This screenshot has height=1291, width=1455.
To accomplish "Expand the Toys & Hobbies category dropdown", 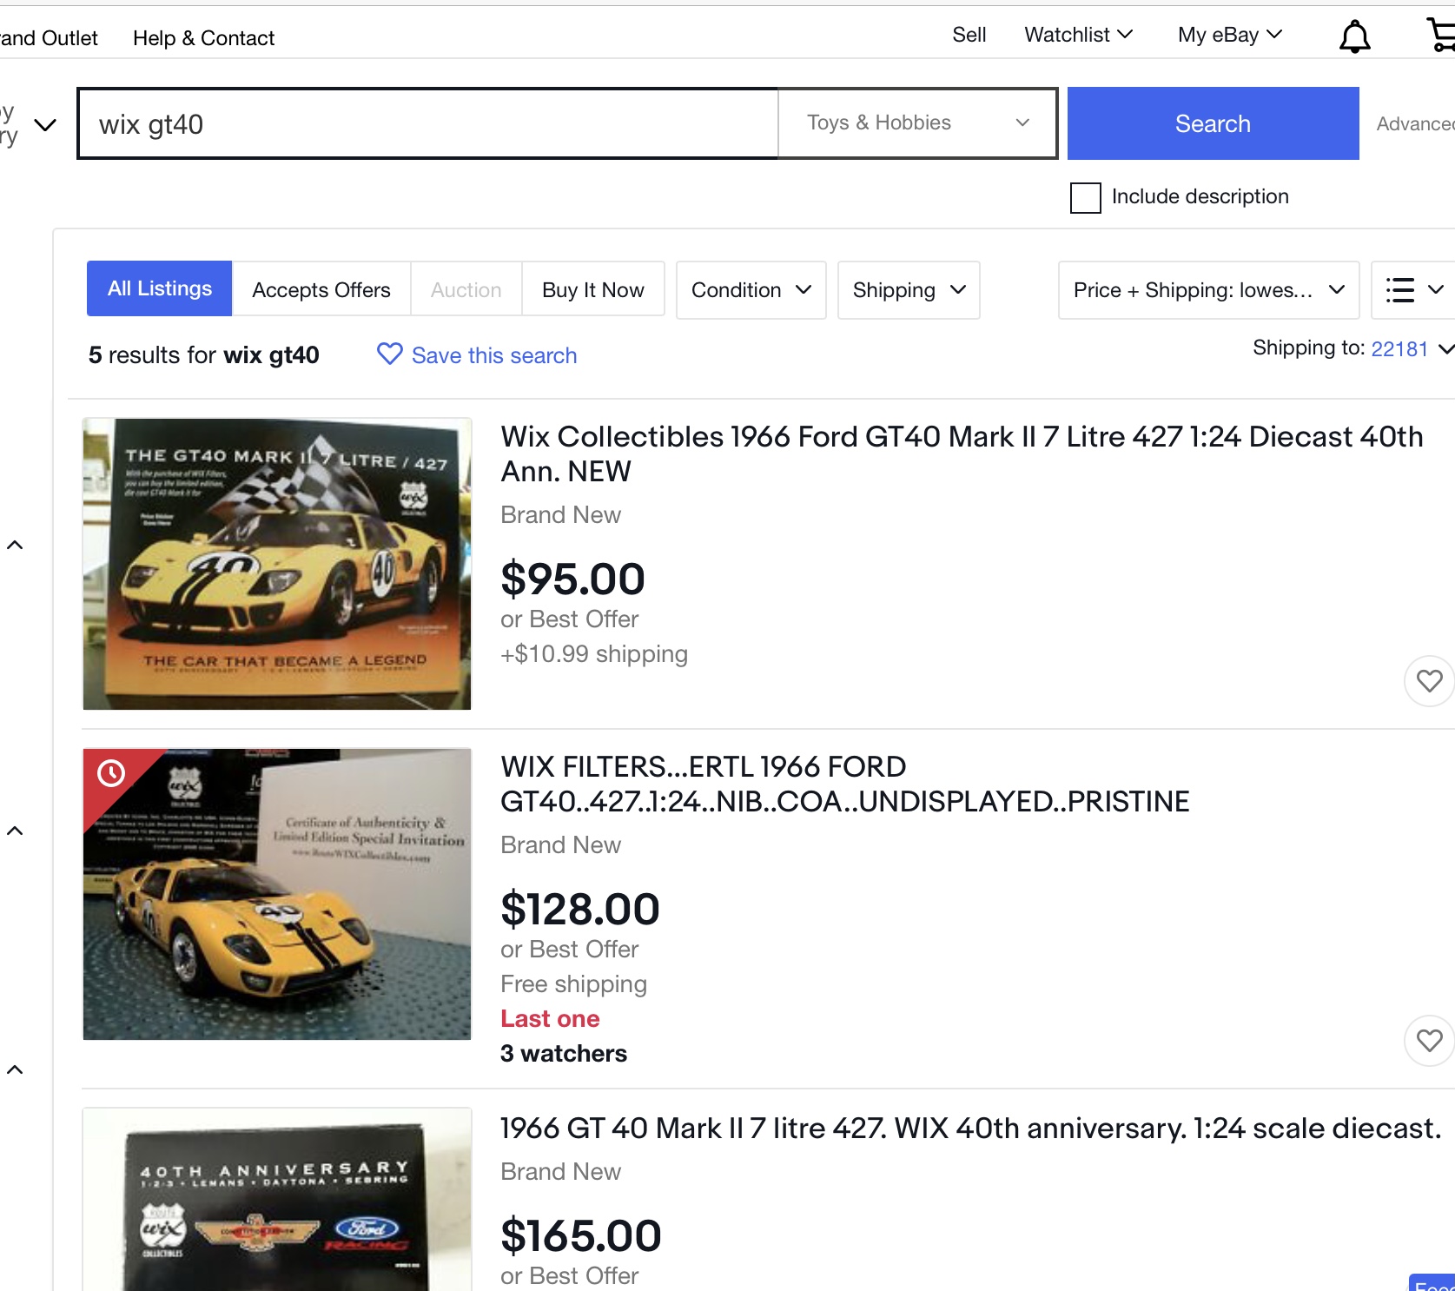I will (917, 123).
